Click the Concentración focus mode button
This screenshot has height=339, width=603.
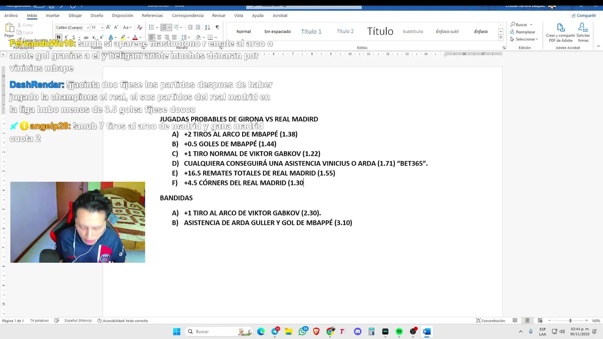coord(490,321)
